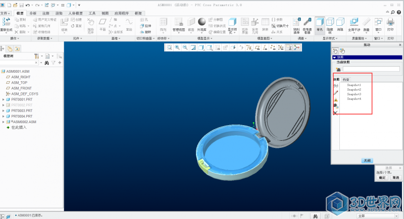This screenshot has height=219, width=404.
Task: Expand PRT0001.PRT node in model tree
Action: pyautogui.click(x=4, y=99)
